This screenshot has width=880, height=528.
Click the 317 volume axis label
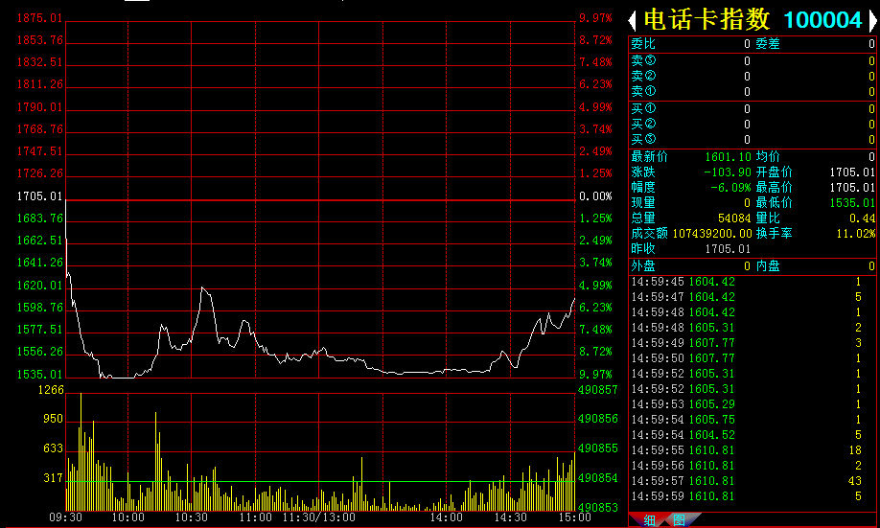click(54, 478)
